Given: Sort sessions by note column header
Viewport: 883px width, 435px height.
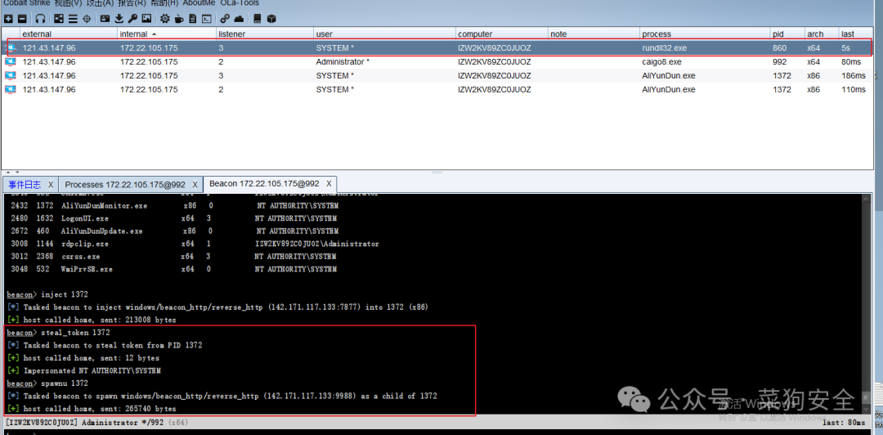Looking at the screenshot, I should click(594, 34).
